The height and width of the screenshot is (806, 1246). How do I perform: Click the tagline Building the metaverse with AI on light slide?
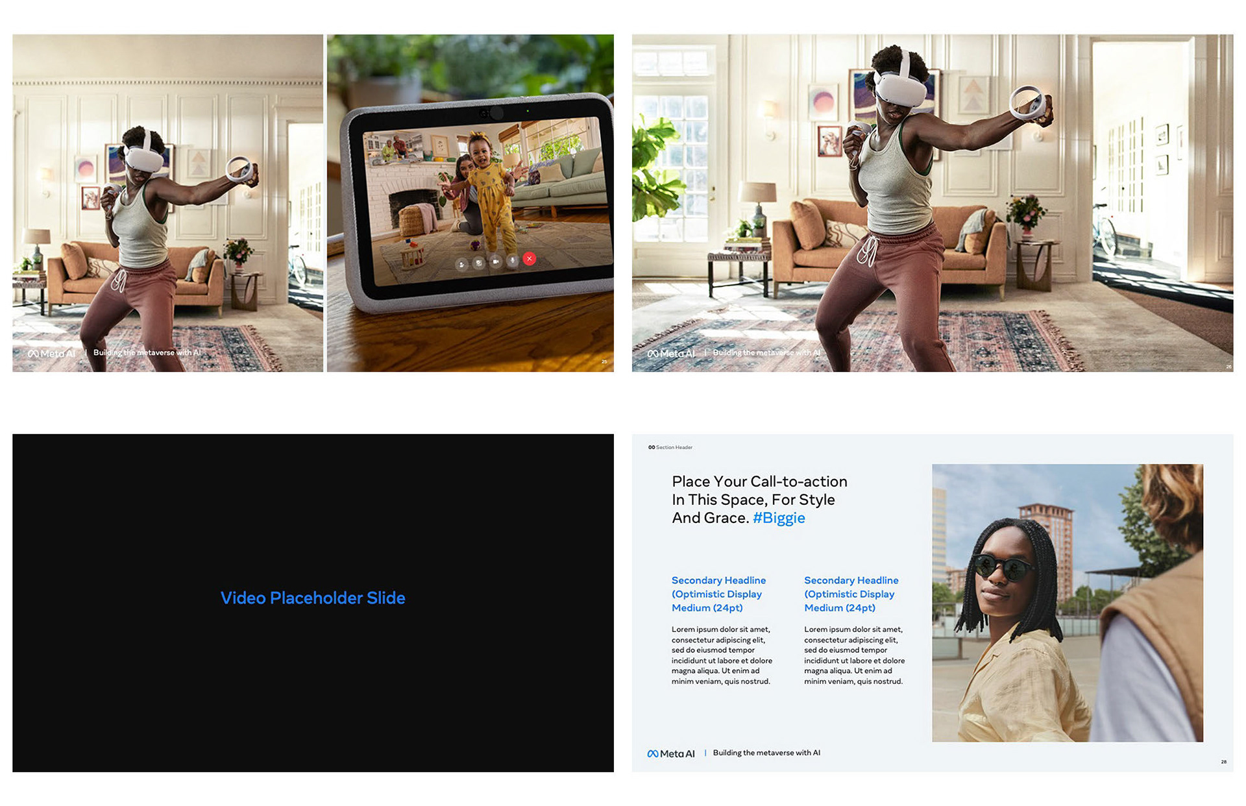tap(766, 753)
